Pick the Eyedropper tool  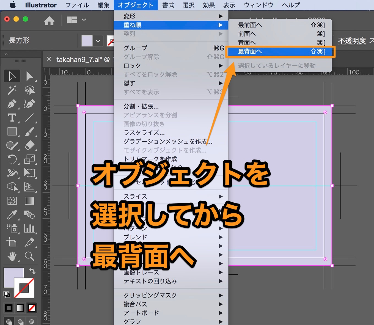coord(12,214)
